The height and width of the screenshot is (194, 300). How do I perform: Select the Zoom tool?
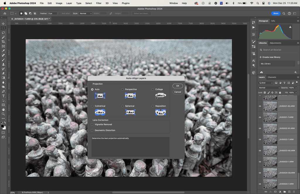point(3,114)
